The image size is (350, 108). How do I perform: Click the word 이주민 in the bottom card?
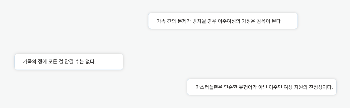(275, 87)
